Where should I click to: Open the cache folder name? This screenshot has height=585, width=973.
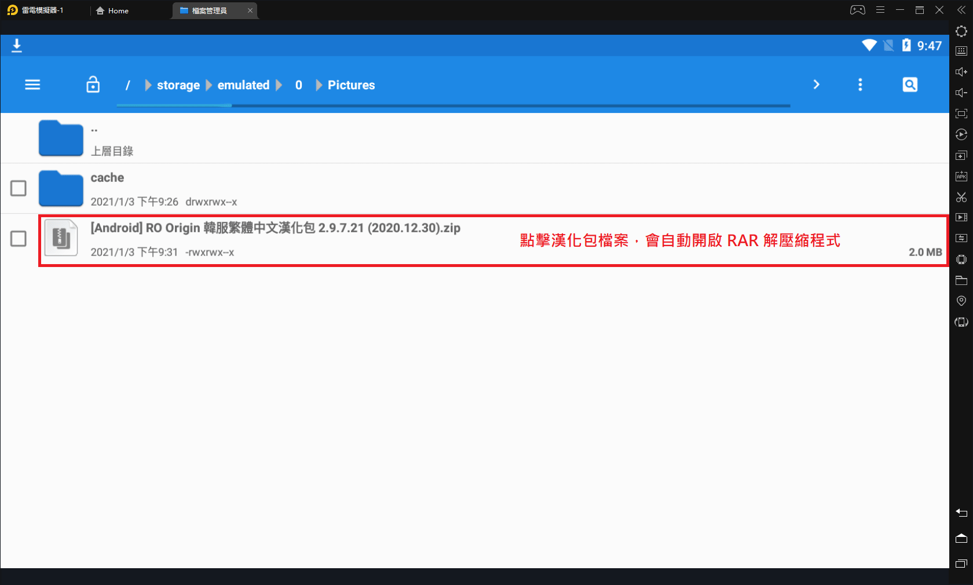[x=107, y=177]
